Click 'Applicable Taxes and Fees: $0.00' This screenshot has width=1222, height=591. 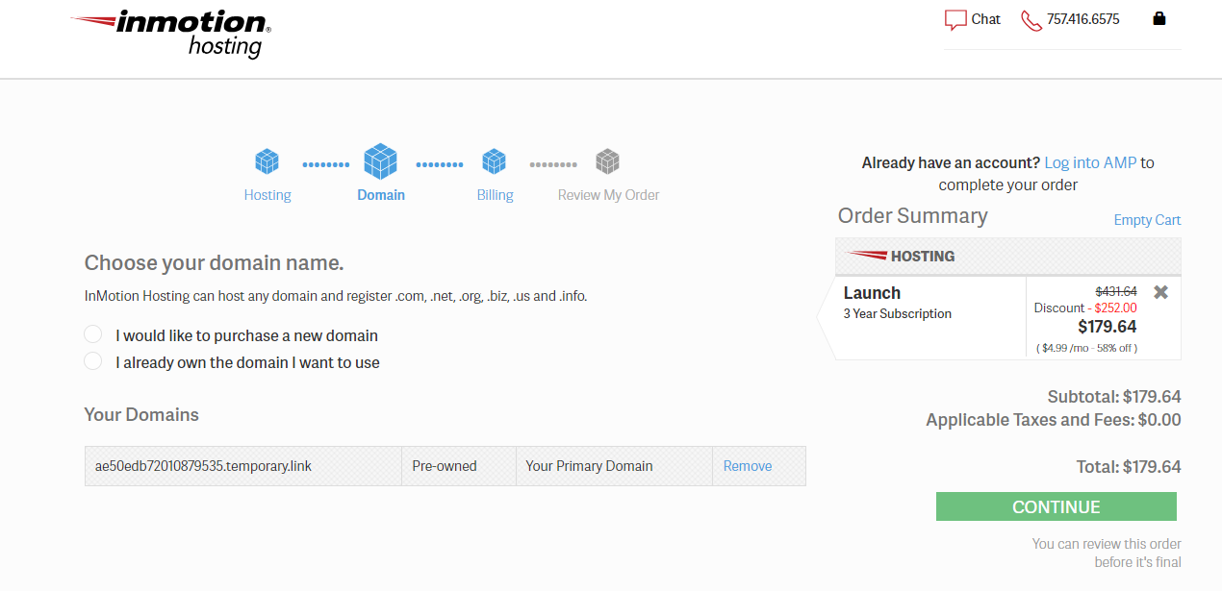tap(1054, 420)
